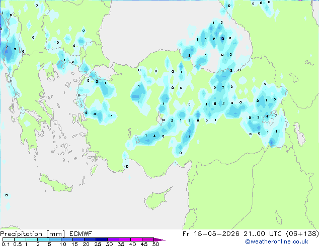Image resolution: width=319 pixels, height=246 pixels.
Task: Click the 5–10 mm legend color swatch
Action: 55,239
